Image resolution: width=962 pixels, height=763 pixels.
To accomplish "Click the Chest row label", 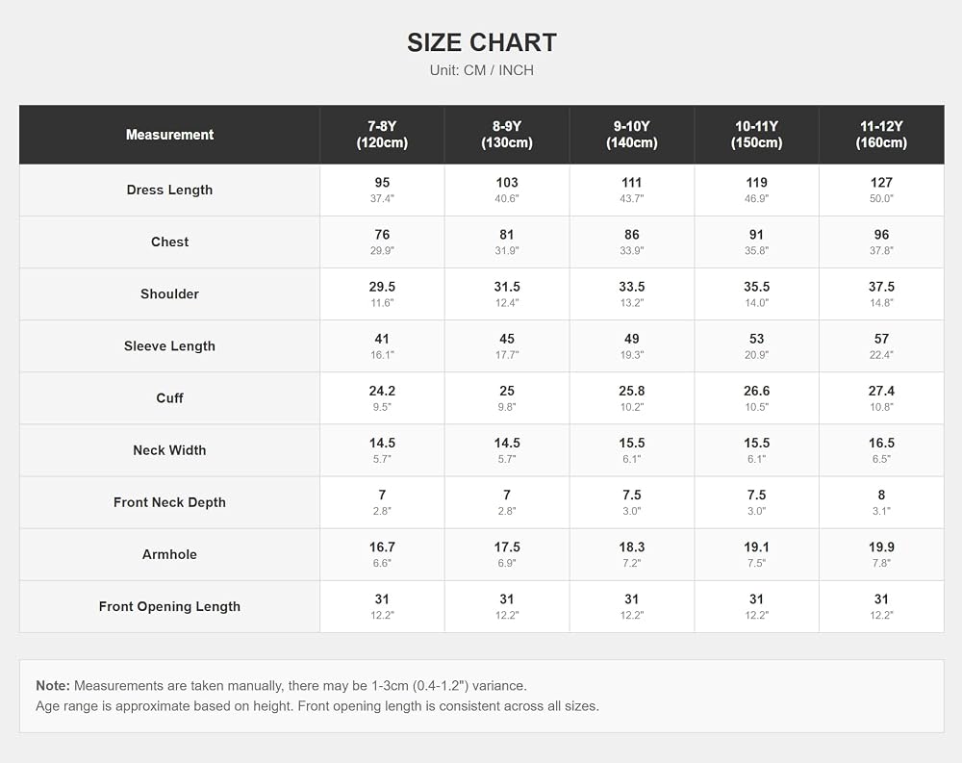I will coord(170,242).
